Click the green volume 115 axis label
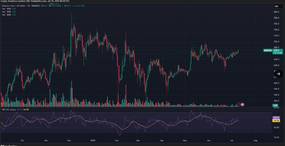The height and width of the screenshot is (146, 285). click(x=276, y=106)
